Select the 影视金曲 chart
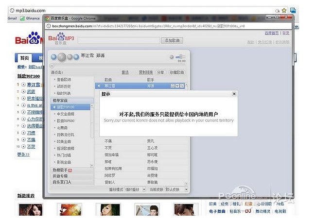Image resolution: width=316 pixels, height=222 pixels. pyautogui.click(x=64, y=162)
